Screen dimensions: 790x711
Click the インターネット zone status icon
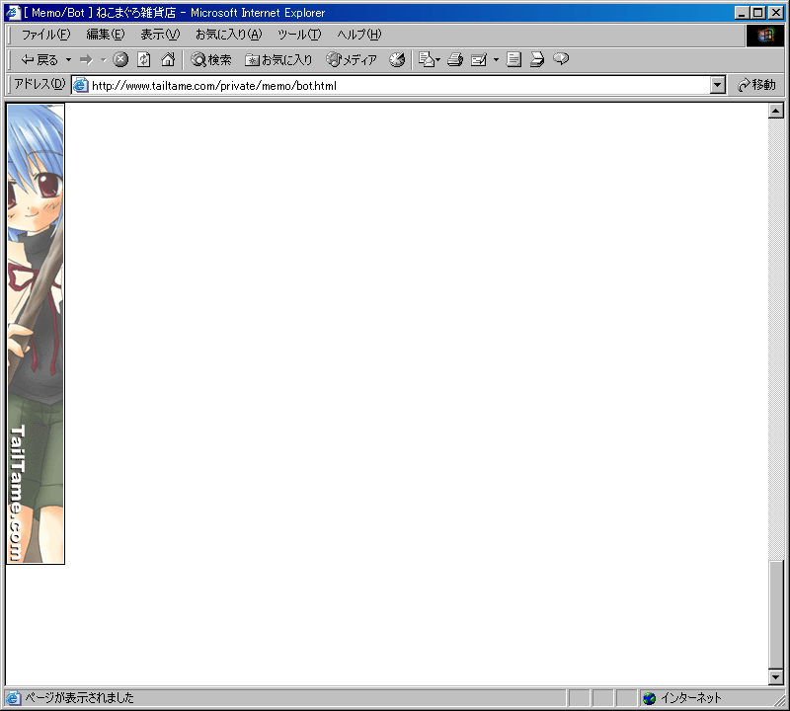coord(650,698)
